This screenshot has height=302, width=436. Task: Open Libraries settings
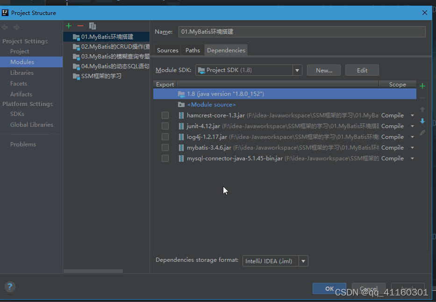pos(21,73)
